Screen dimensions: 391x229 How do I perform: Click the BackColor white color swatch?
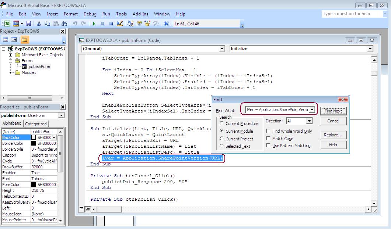34,137
